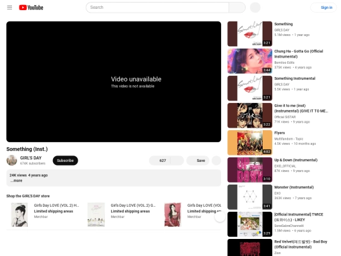Click '24K views 4 years ago' text
The image size is (341, 256).
pyautogui.click(x=28, y=175)
